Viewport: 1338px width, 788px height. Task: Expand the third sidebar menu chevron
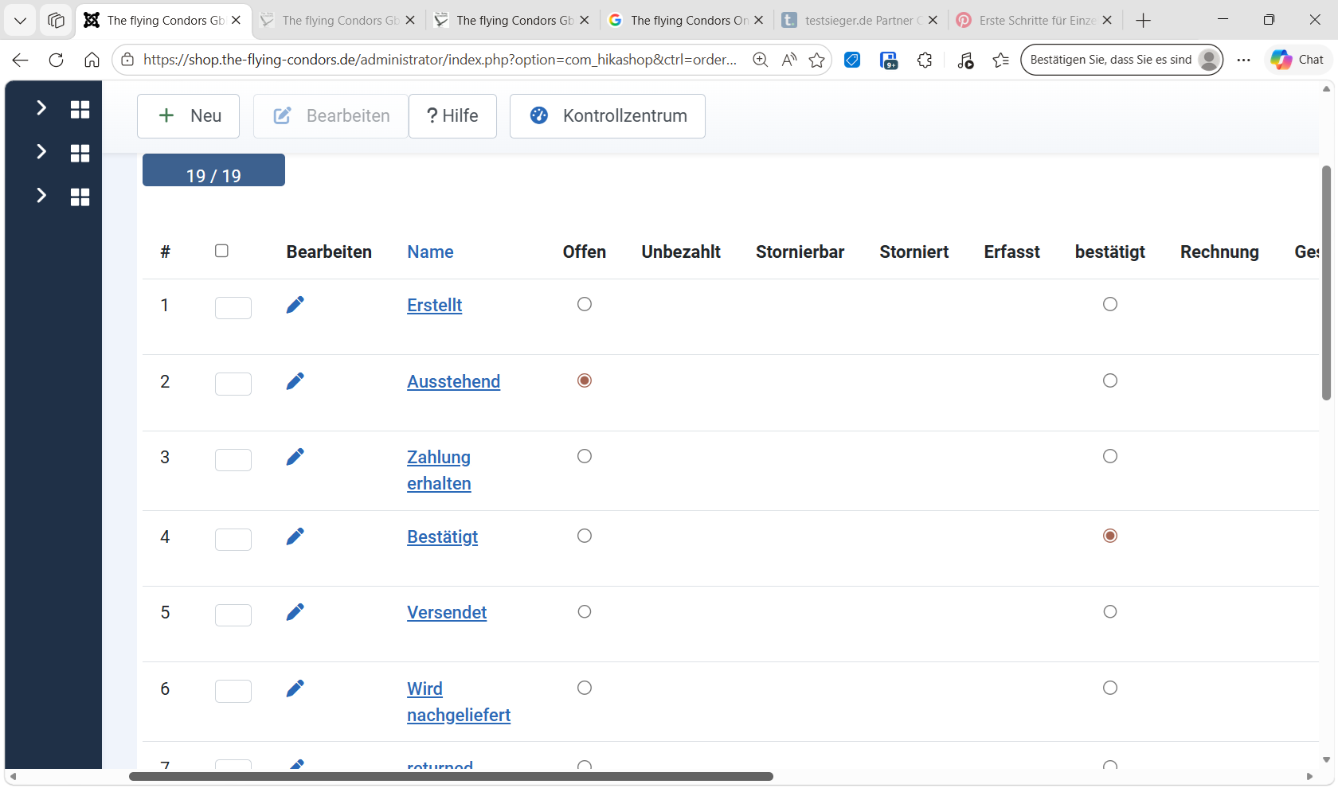click(41, 196)
